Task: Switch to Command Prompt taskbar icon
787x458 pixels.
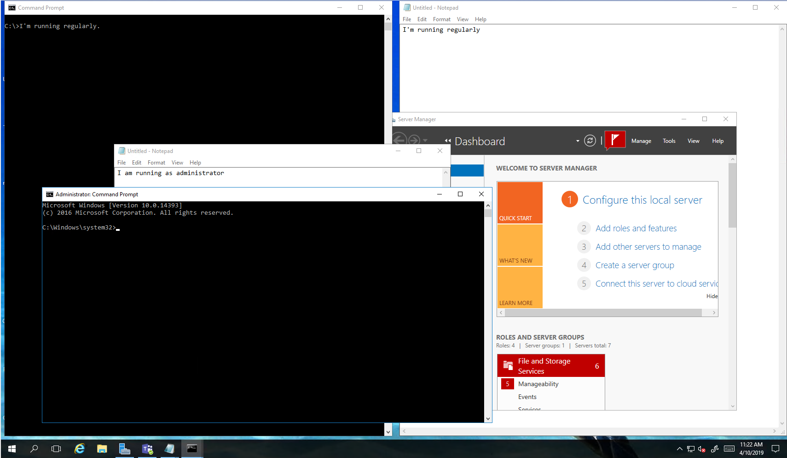Action: (x=192, y=448)
